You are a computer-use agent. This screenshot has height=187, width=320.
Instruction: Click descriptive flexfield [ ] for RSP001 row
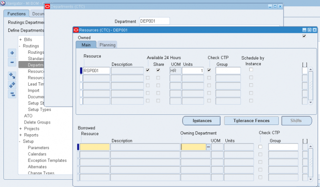[304, 71]
